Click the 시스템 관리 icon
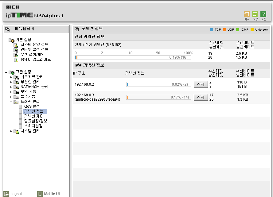This screenshot has height=197, width=273. click(x=16, y=131)
